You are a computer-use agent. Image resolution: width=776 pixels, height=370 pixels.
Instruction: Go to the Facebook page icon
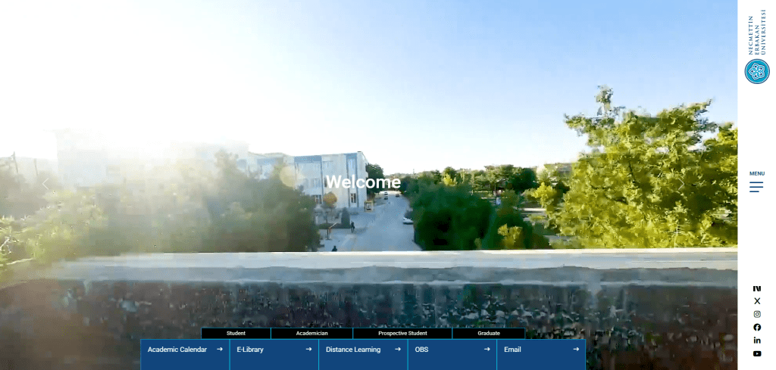click(x=757, y=328)
